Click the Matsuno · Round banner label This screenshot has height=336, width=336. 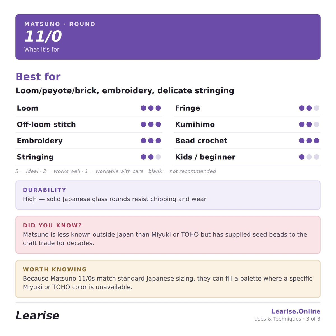point(60,24)
